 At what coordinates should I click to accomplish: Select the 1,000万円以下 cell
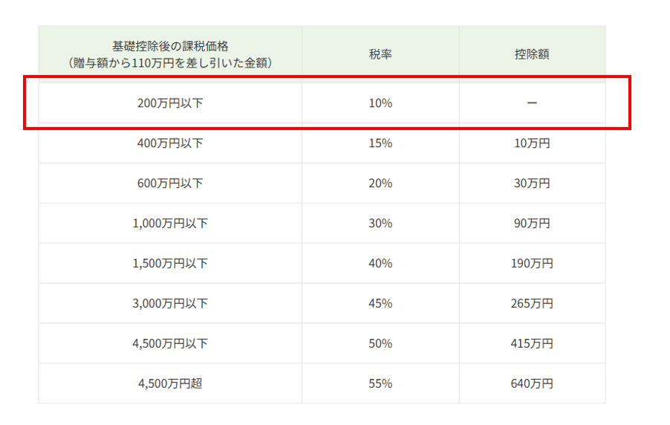point(170,224)
